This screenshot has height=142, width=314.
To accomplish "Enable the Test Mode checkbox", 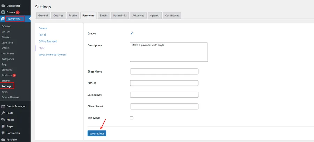I will point(132,118).
